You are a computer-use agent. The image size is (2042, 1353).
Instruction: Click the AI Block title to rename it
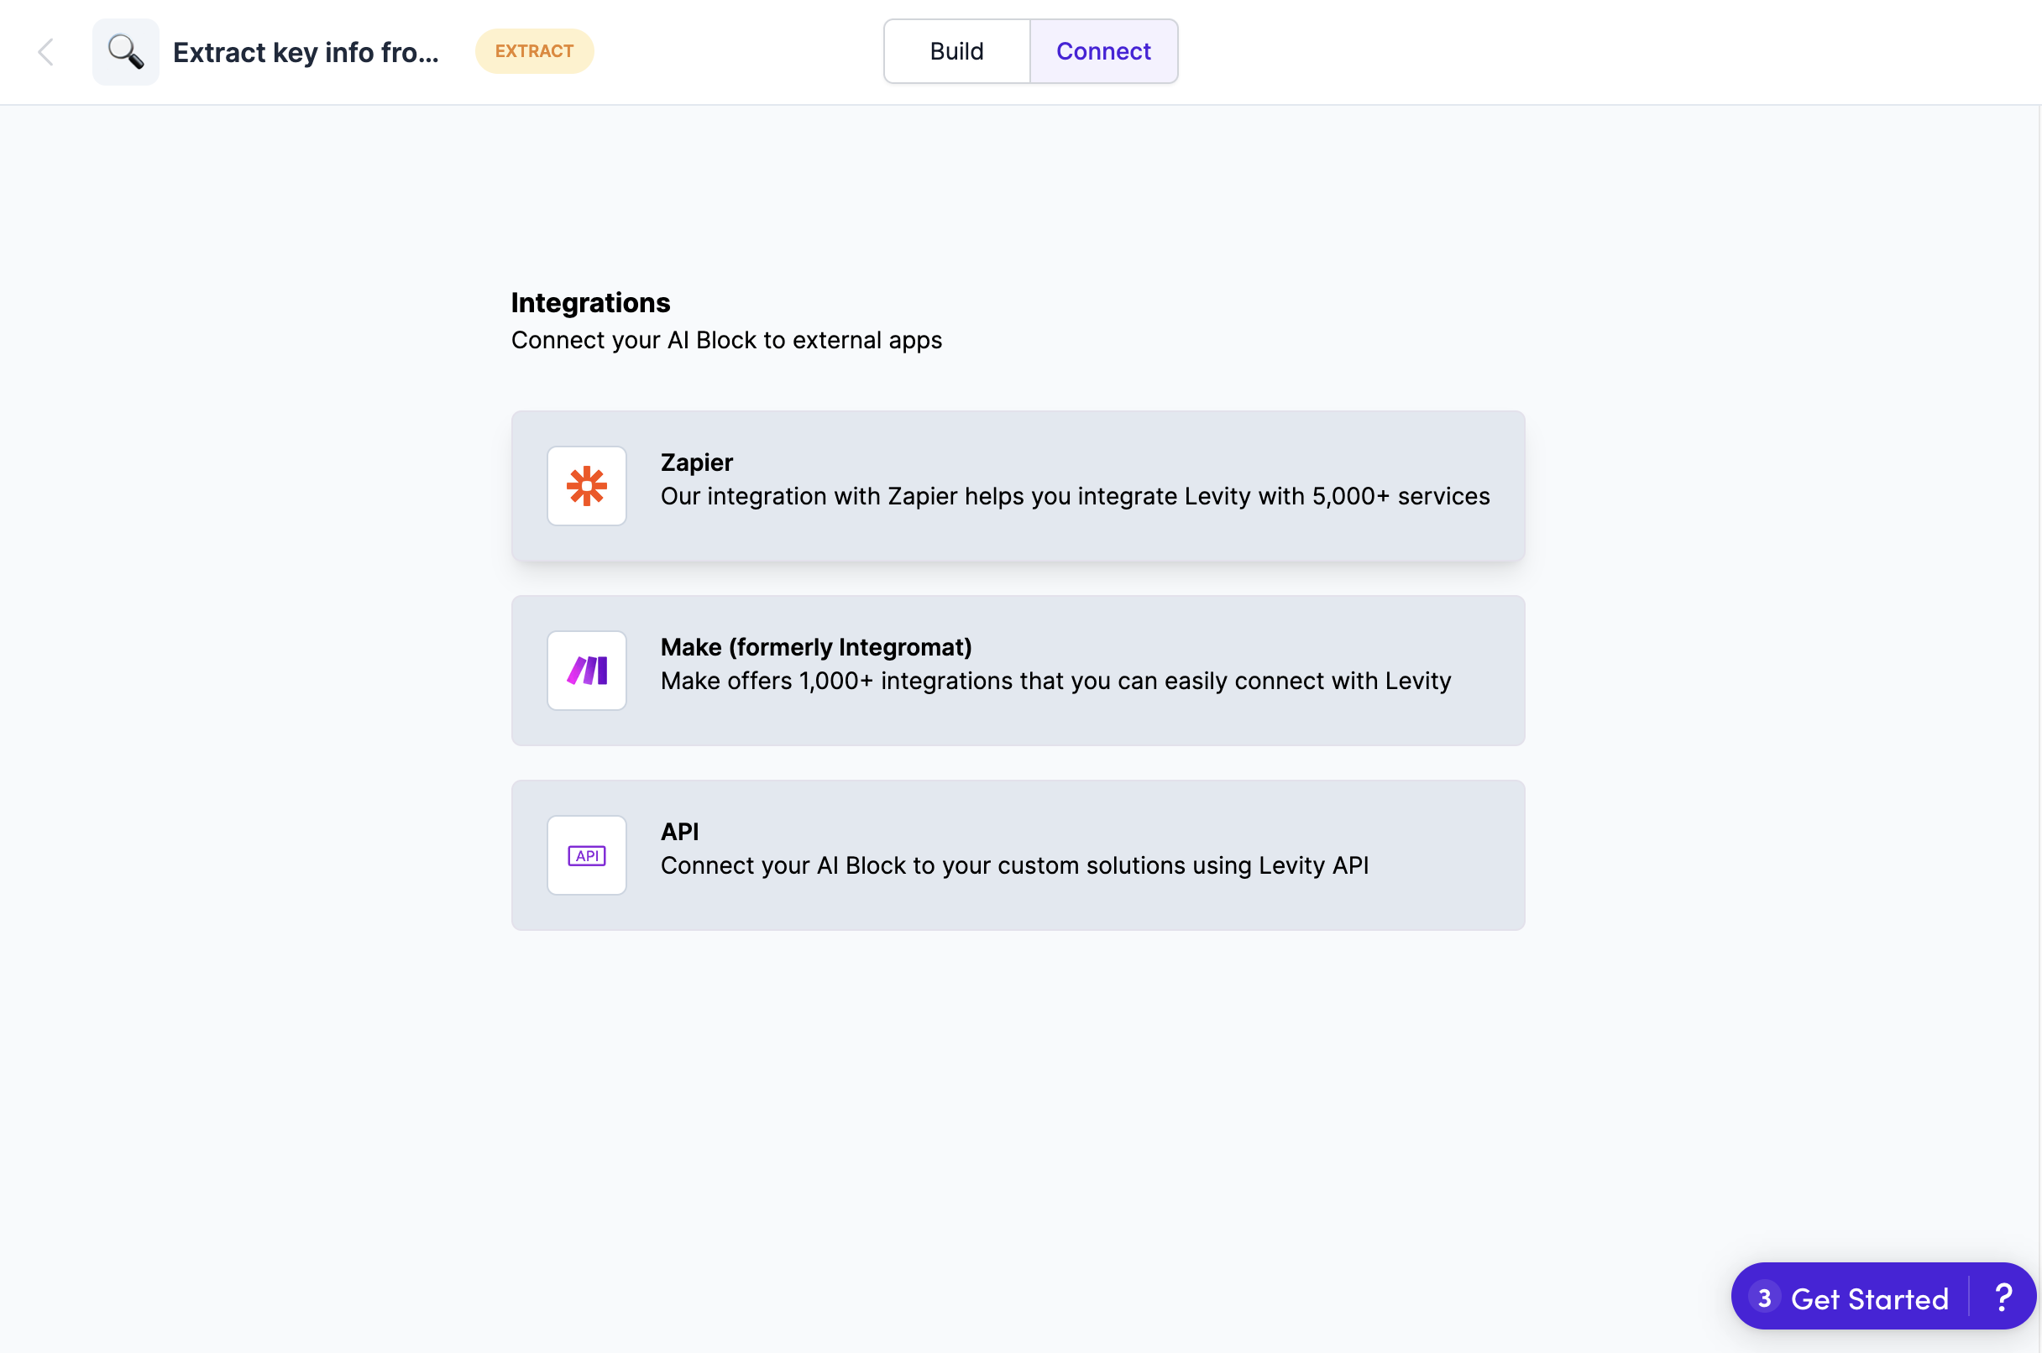(x=305, y=52)
